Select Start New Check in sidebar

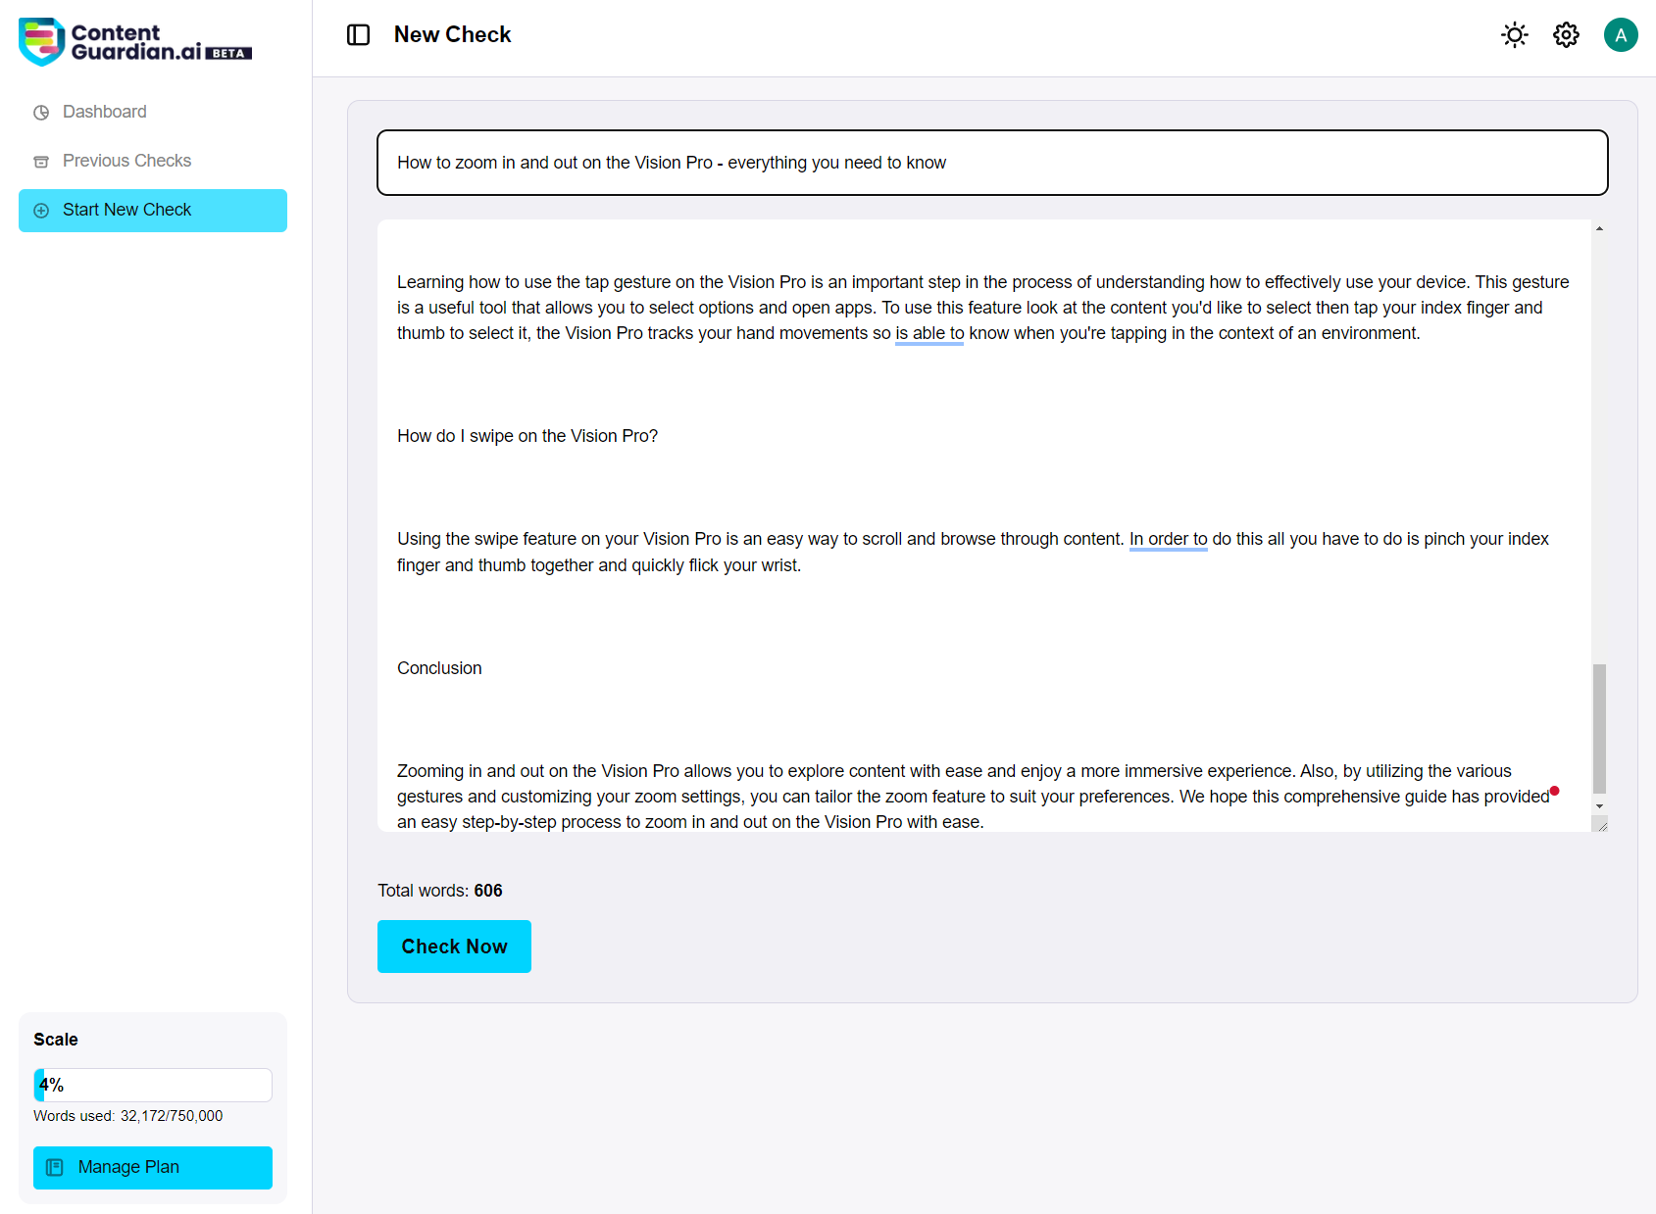tap(153, 211)
